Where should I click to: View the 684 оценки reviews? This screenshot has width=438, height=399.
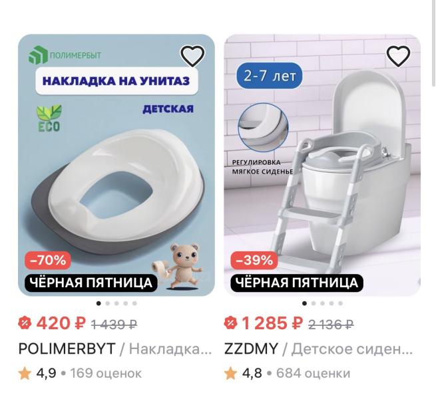click(x=313, y=373)
